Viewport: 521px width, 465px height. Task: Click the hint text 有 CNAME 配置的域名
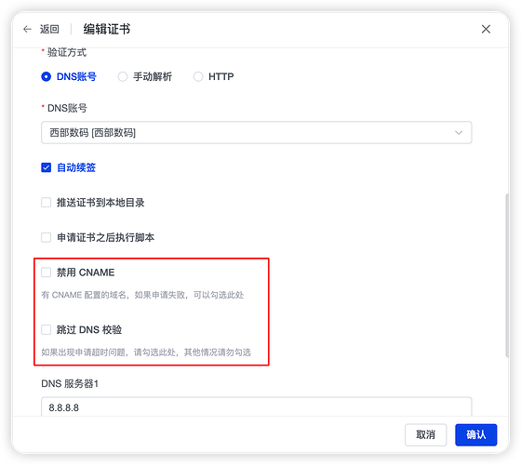coord(142,295)
